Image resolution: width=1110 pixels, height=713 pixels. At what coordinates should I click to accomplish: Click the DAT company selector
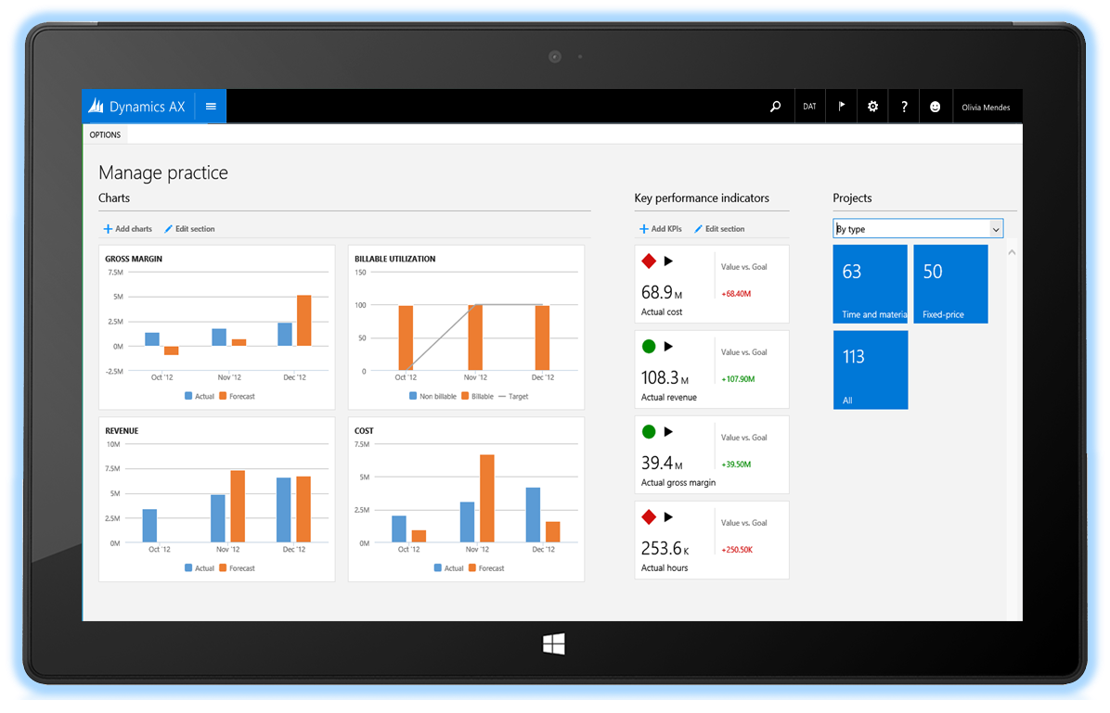pyautogui.click(x=809, y=107)
